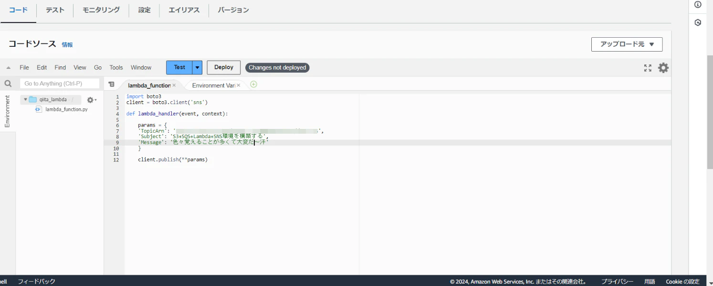Select lambda_function.py in file tree
713x286 pixels.
pyautogui.click(x=66, y=109)
